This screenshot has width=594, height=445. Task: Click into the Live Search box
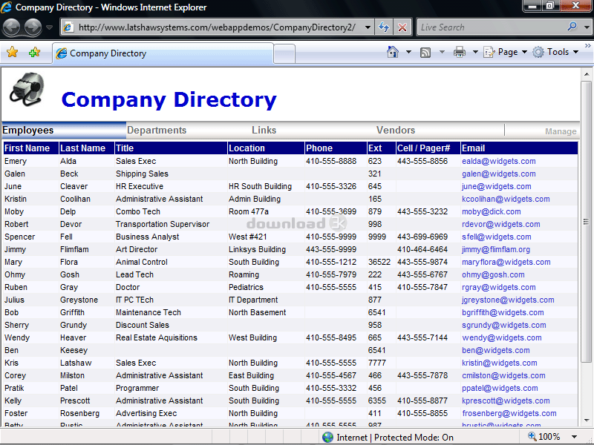(492, 27)
